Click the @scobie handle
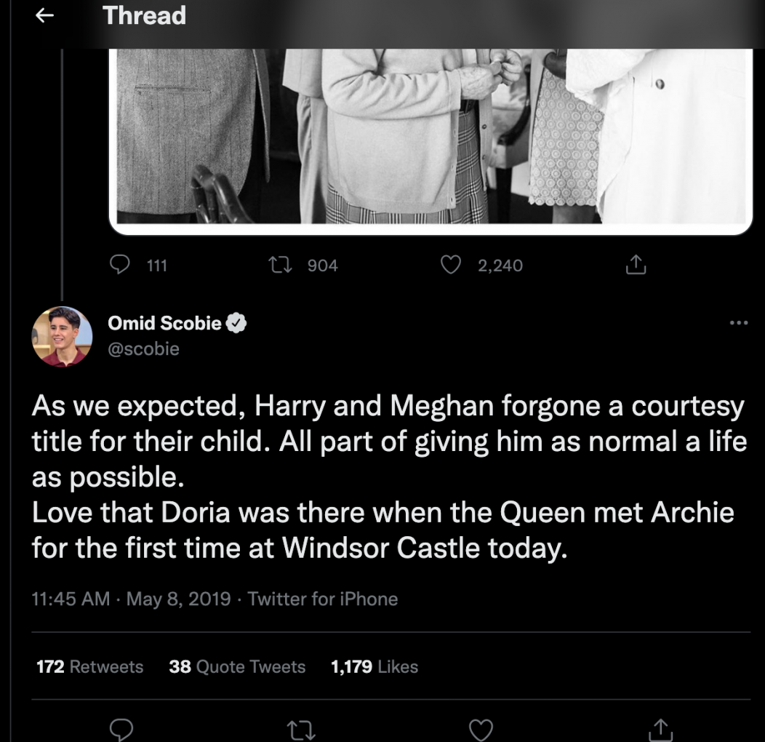Viewport: 765px width, 742px height. click(143, 348)
